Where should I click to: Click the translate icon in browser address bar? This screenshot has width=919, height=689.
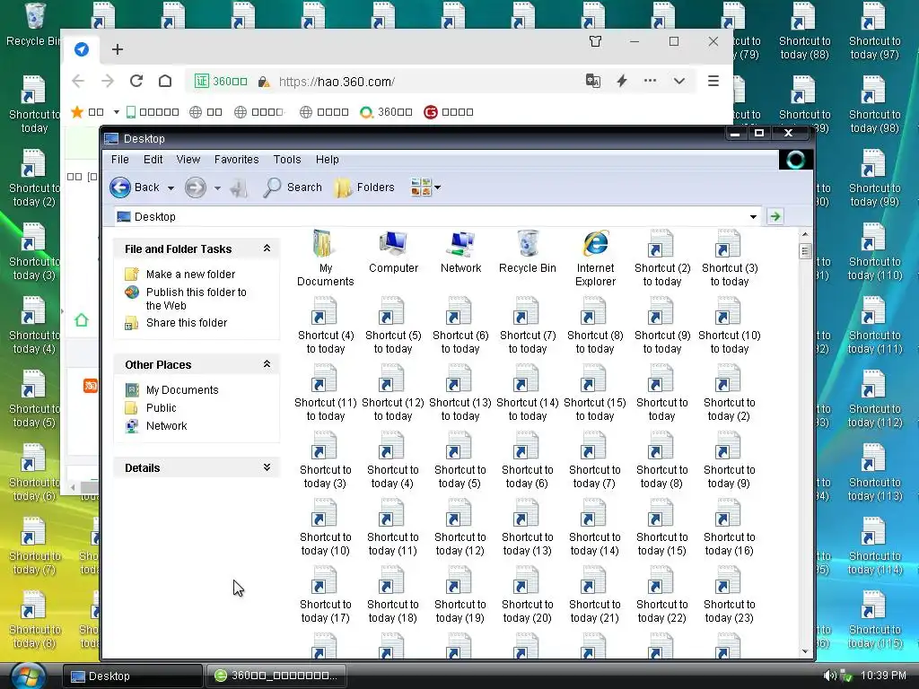593,81
